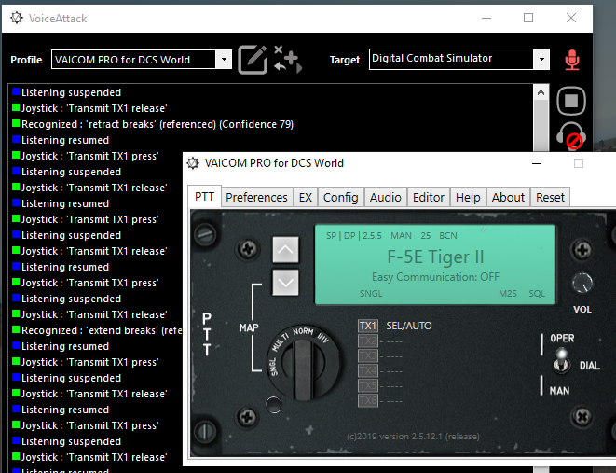This screenshot has width=616, height=473.
Task: Open the Profile dropdown arrow
Action: [224, 60]
